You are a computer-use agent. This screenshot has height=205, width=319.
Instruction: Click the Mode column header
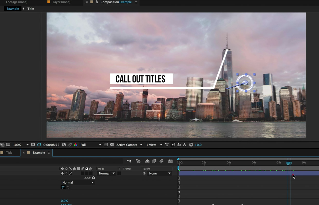[x=101, y=169]
